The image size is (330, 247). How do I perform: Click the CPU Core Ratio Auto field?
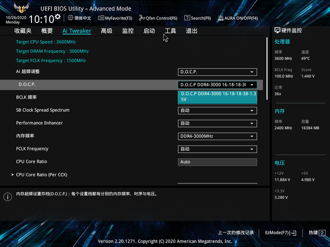point(217,162)
